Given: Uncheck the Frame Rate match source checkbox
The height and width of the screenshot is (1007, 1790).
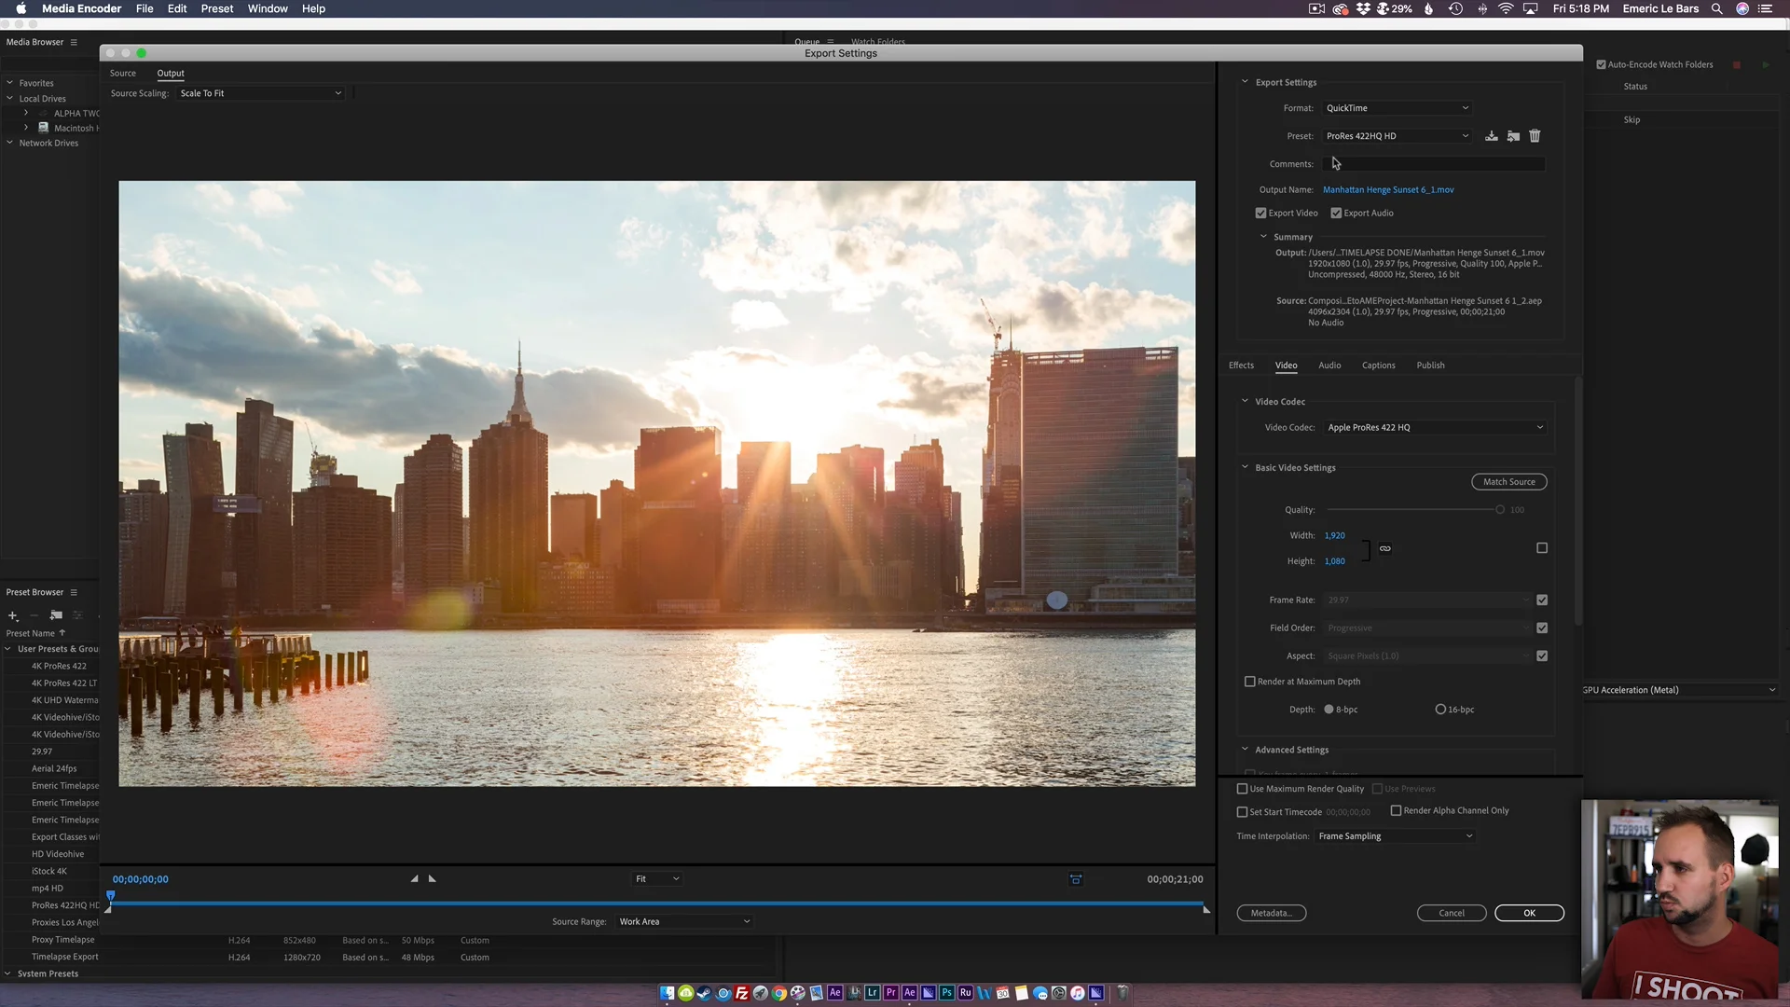Looking at the screenshot, I should [1542, 600].
